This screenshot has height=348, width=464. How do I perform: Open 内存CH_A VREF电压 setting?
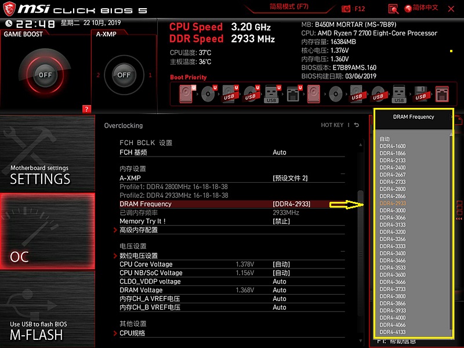232,299
